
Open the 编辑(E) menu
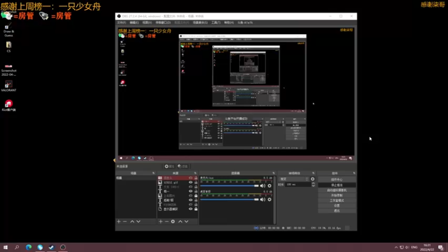(134, 22)
